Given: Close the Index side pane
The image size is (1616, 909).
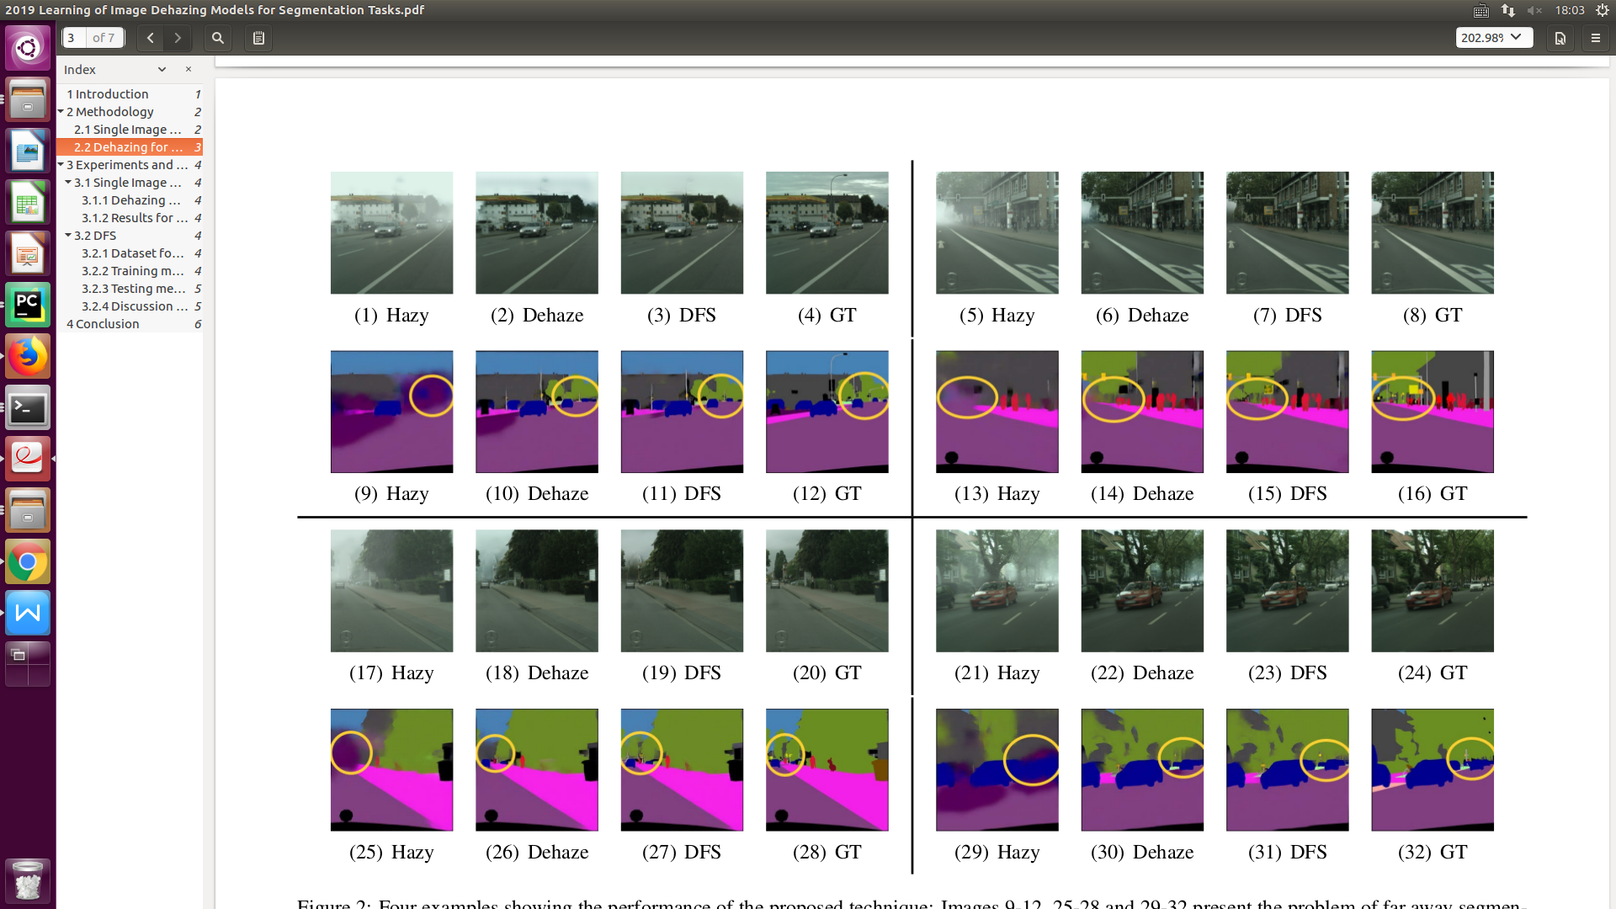Looking at the screenshot, I should point(189,69).
